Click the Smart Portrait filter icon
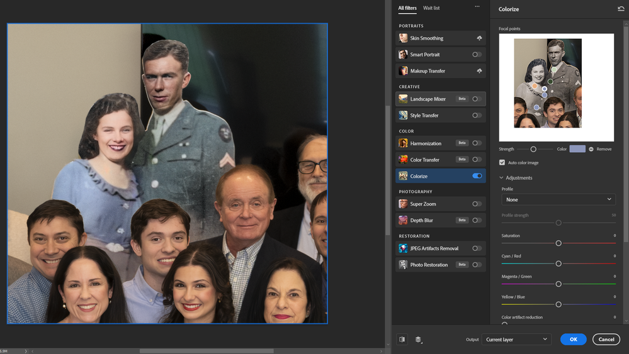This screenshot has width=629, height=354. (403, 55)
